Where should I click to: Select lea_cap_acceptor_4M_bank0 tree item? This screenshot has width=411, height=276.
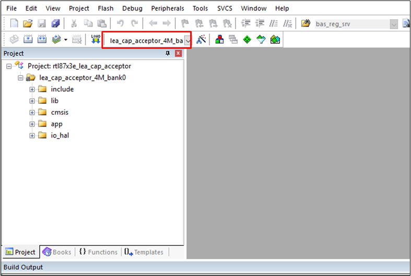(x=83, y=78)
